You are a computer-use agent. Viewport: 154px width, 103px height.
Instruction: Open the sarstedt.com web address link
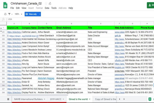[120, 85]
